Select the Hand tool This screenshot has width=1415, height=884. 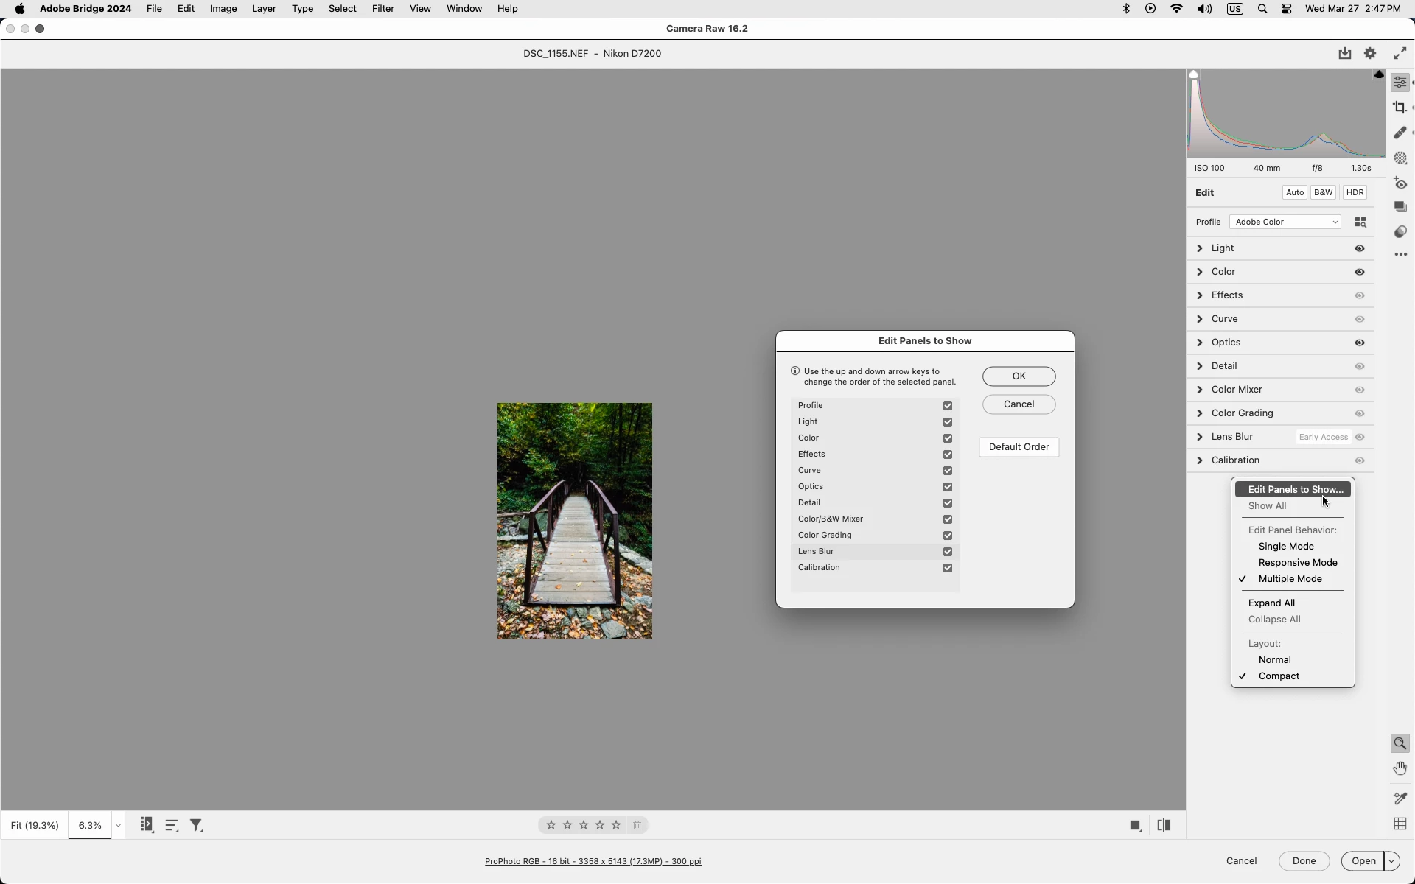coord(1400,768)
